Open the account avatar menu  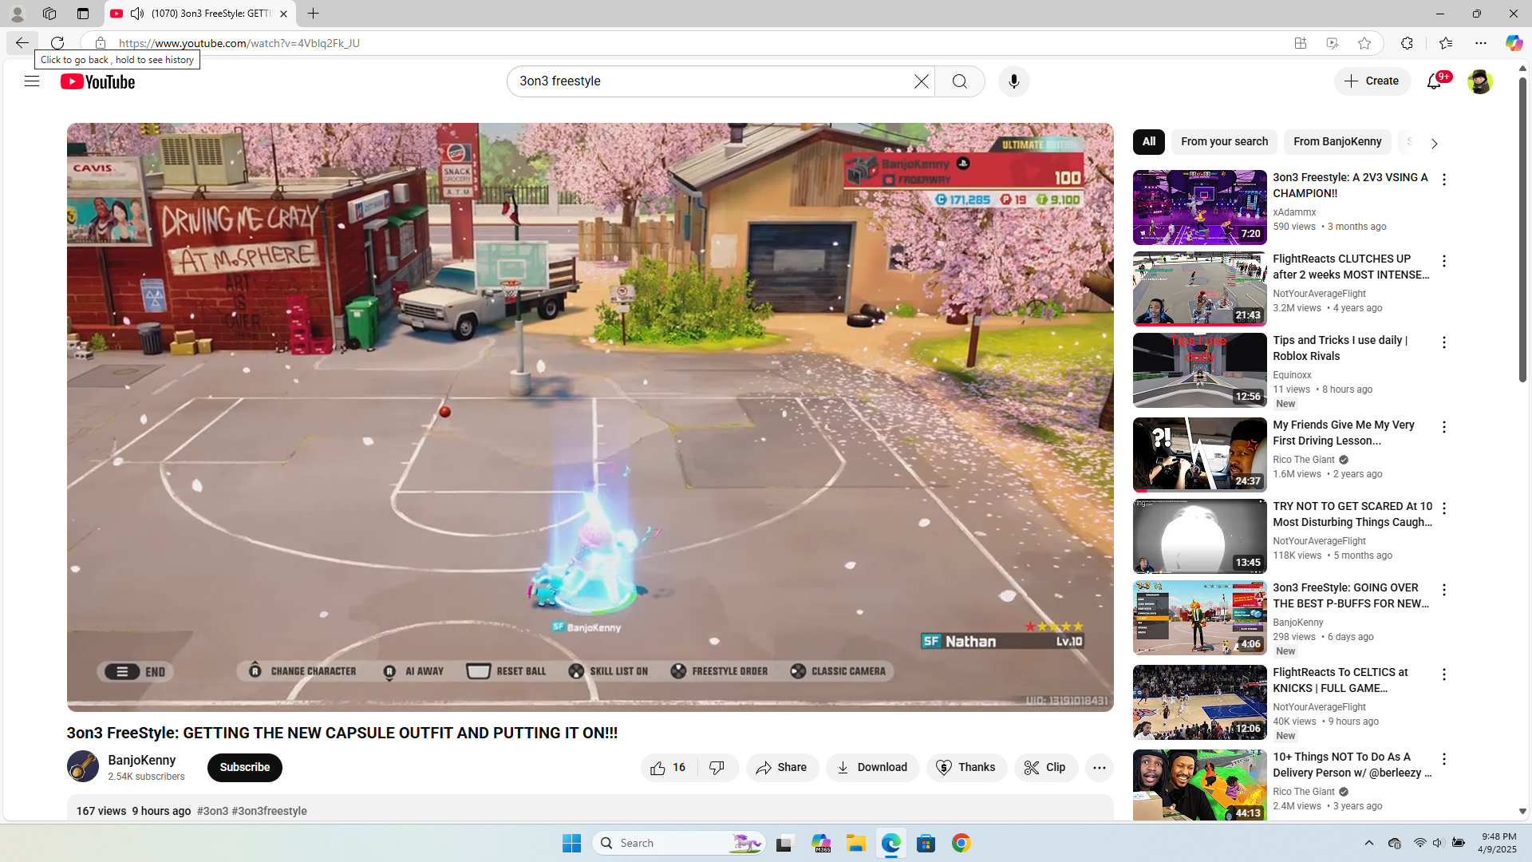[x=1479, y=81]
